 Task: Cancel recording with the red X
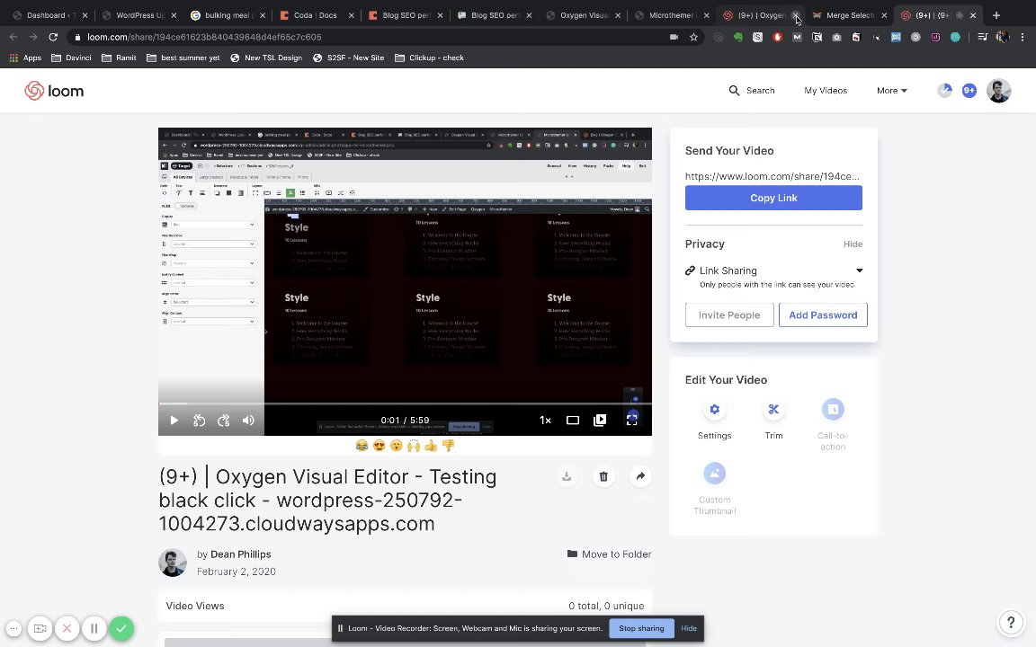pyautogui.click(x=67, y=628)
